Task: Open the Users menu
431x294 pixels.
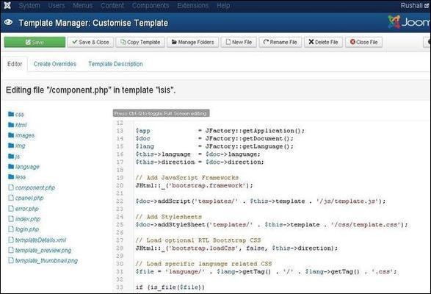Action: pyautogui.click(x=57, y=5)
